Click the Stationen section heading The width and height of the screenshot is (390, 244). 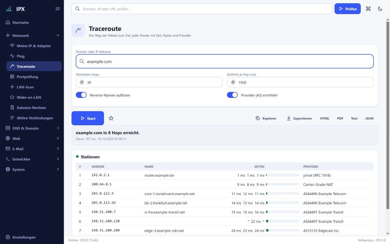[x=90, y=157]
